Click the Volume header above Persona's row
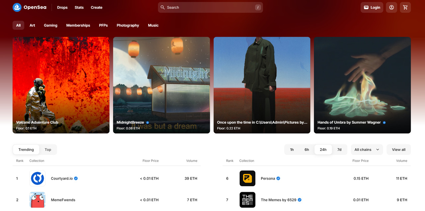 [401, 161]
